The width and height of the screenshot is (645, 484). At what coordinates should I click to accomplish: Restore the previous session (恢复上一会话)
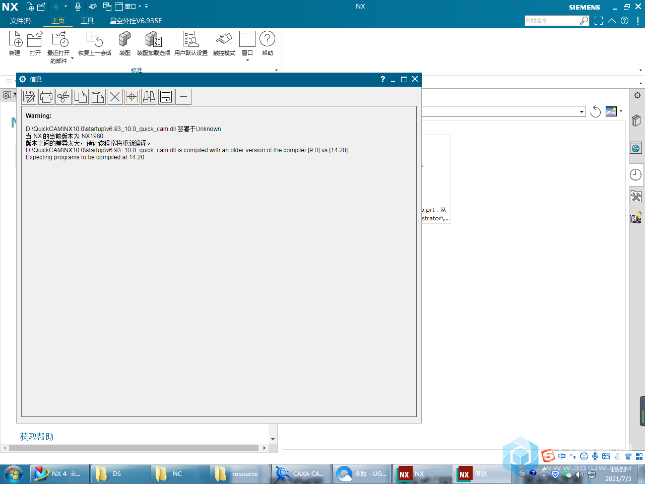click(95, 39)
